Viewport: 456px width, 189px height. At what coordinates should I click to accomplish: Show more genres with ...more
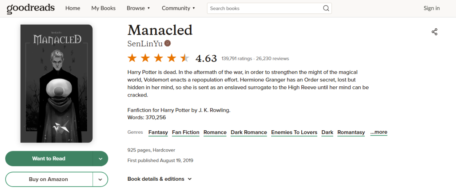378,132
